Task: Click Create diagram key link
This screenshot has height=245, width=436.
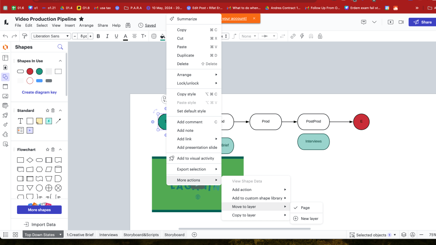Action: [x=39, y=92]
